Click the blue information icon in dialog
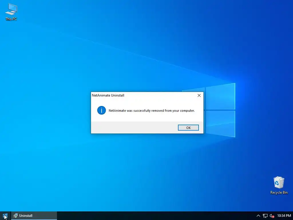 [102, 110]
